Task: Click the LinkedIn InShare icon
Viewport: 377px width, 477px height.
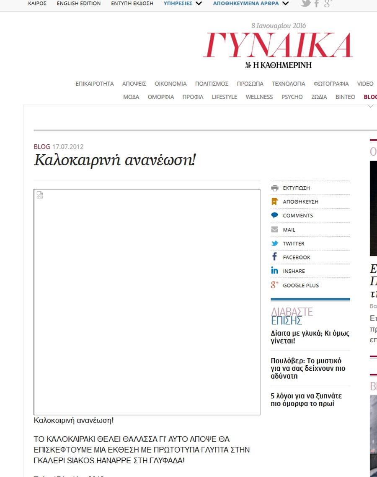Action: [274, 271]
